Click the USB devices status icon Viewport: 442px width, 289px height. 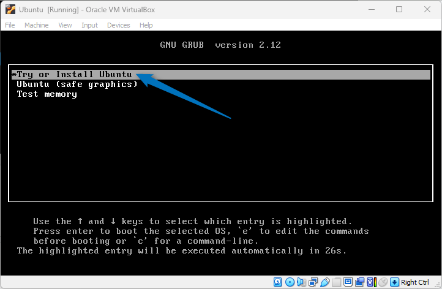pos(325,282)
